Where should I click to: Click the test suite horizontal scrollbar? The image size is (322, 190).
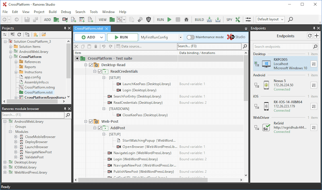[142, 180]
